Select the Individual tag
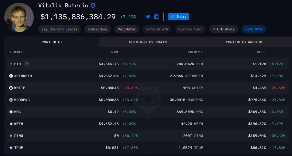This screenshot has height=156, width=292. [x=98, y=29]
